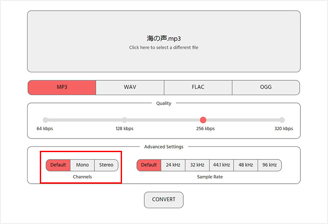
Task: Enable Stereo channel option
Action: coord(106,165)
